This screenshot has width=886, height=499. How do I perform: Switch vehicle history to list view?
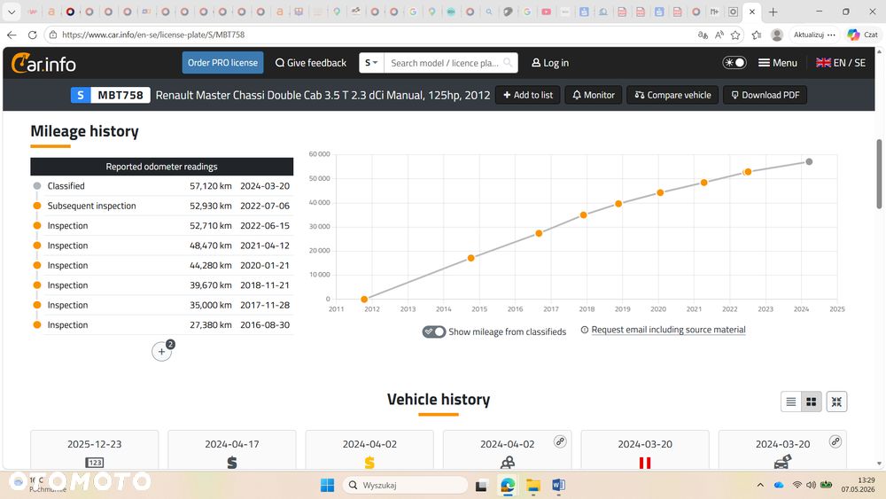click(x=791, y=402)
